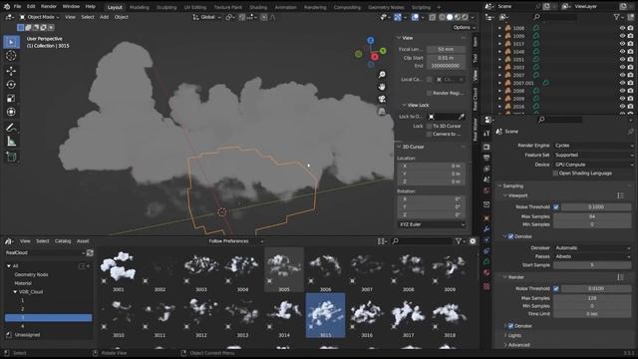The width and height of the screenshot is (638, 359).
Task: Select the Rotate tool
Action: 11,85
